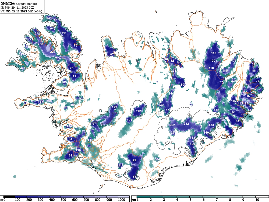
Task: Click the map value '234' in the Westfjords
Action: pos(49,18)
